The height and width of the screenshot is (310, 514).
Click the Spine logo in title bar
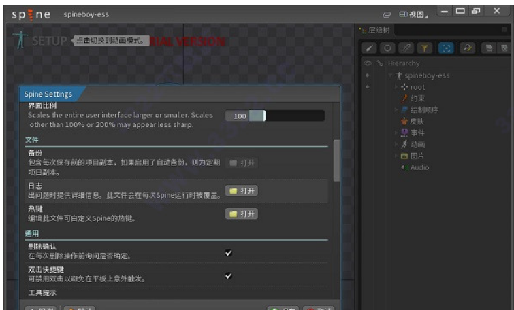[x=31, y=15]
